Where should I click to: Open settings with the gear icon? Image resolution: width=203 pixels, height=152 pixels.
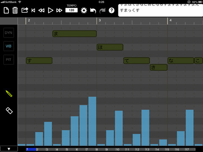tap(84, 11)
